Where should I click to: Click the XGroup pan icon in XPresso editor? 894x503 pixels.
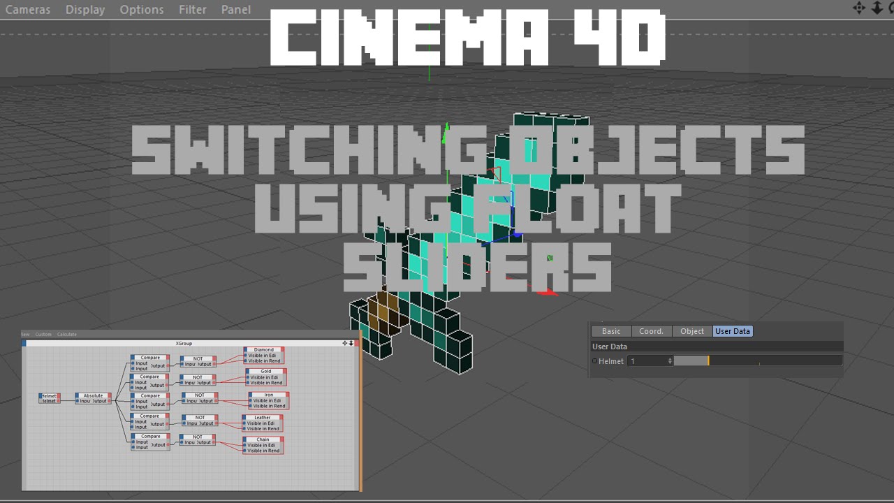[344, 343]
